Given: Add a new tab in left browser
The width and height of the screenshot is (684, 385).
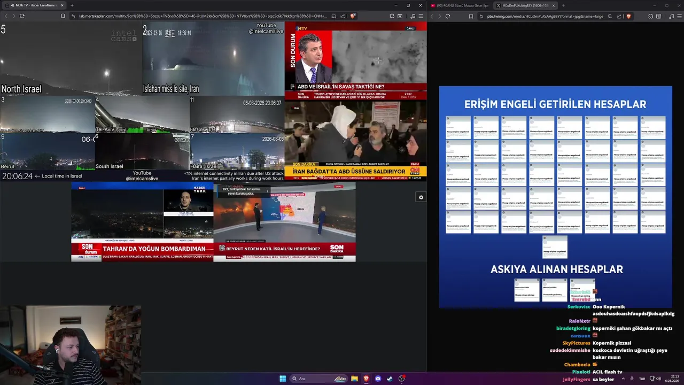Looking at the screenshot, I should point(72,5).
